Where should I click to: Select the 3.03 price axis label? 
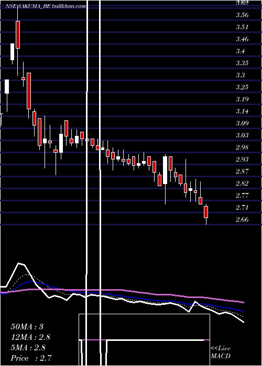click(242, 135)
